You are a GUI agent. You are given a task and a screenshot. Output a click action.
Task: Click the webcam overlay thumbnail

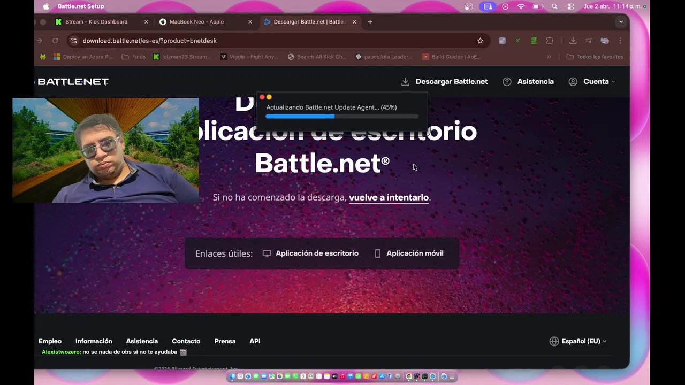tap(105, 150)
